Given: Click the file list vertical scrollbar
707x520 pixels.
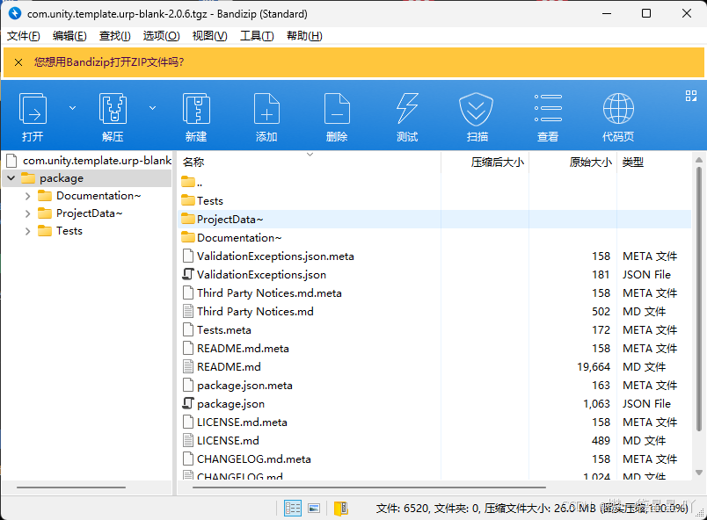Looking at the screenshot, I should coord(699,300).
